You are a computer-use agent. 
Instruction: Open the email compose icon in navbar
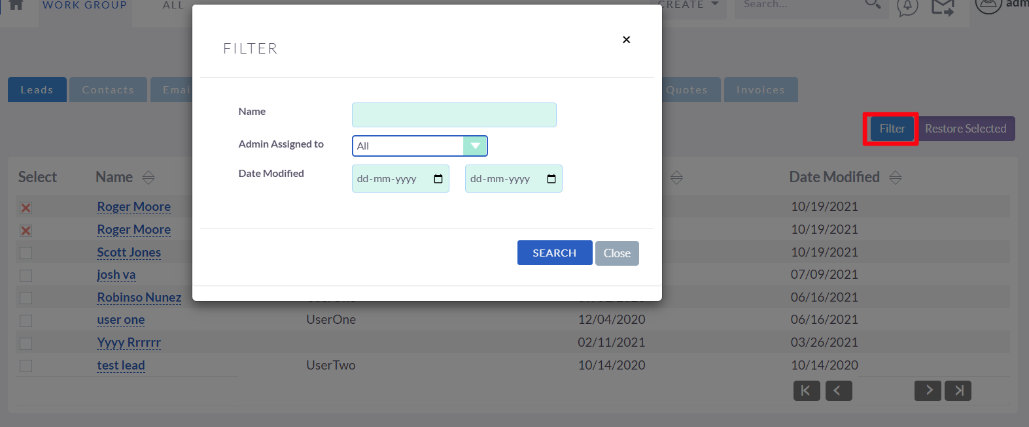click(x=943, y=7)
